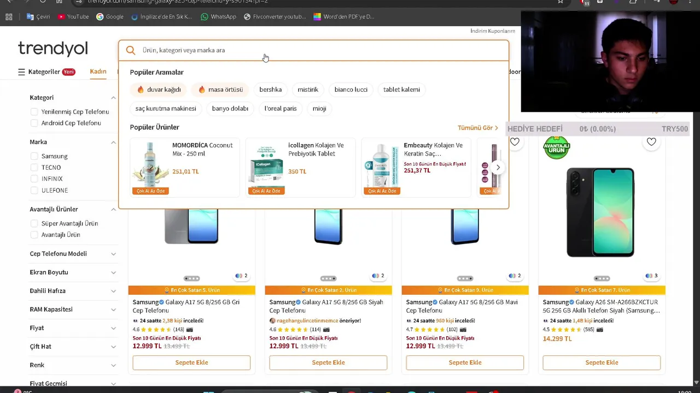The height and width of the screenshot is (393, 700).
Task: Click review camera icon beside (114) rating
Action: 326,330
